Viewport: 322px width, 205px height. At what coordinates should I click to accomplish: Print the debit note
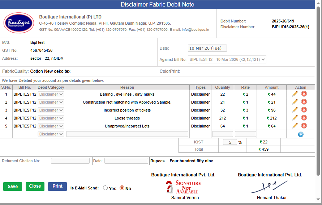pos(57,186)
